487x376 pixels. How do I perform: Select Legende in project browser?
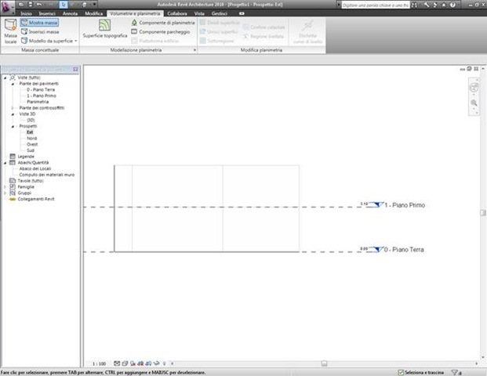coord(26,157)
